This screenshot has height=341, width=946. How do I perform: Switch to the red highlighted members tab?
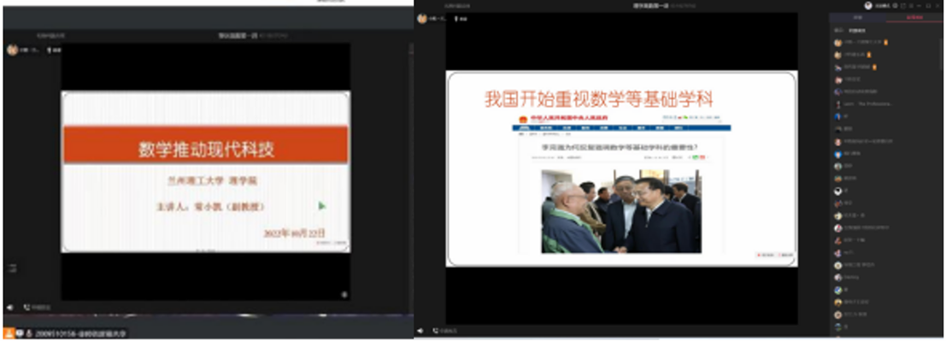[x=914, y=17]
